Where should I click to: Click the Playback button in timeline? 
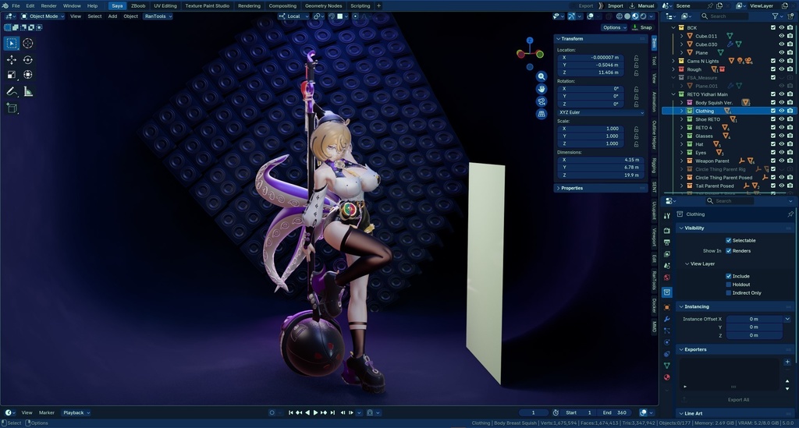coord(76,412)
